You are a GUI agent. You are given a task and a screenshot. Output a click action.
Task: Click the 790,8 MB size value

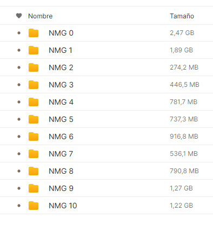point(184,171)
